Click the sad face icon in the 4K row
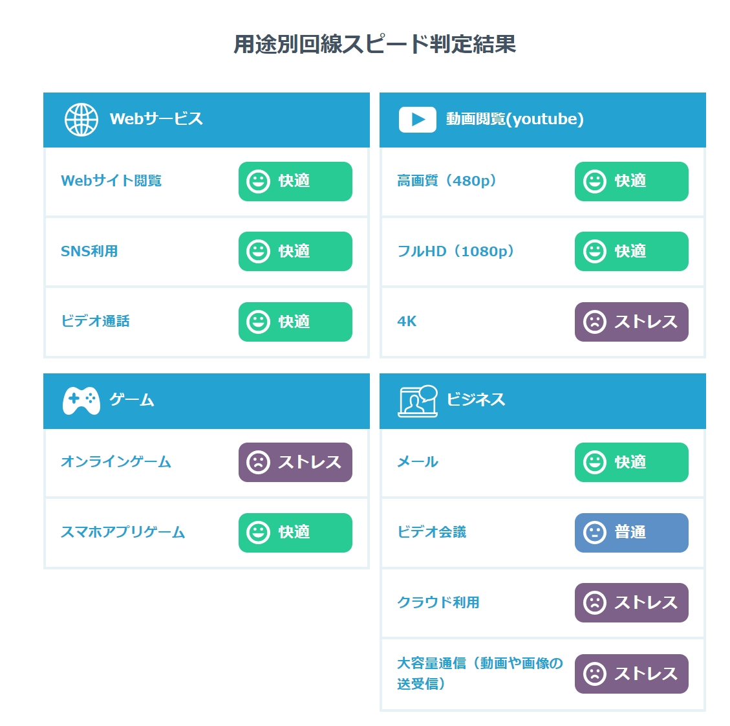Screen dimensions: 730x726 click(594, 322)
